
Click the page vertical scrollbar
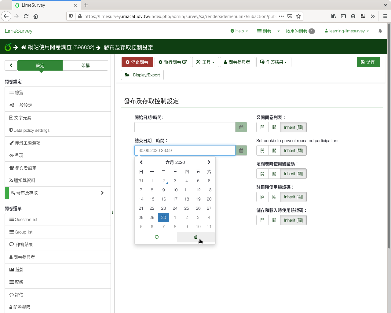pos(389,136)
